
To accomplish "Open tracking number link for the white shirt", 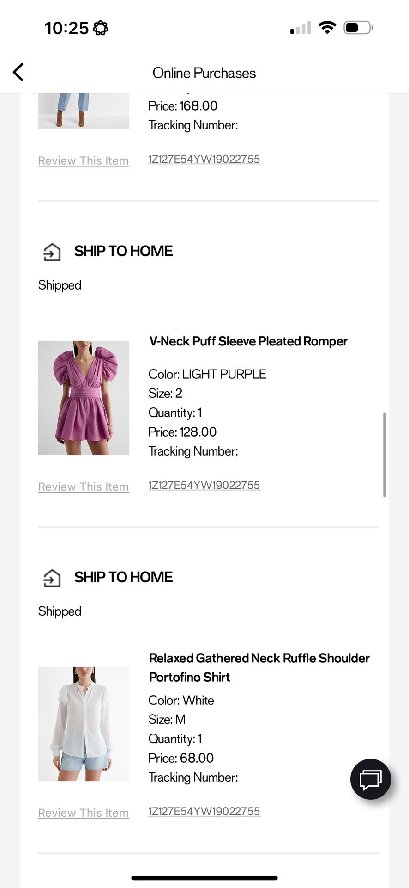I will [x=204, y=811].
